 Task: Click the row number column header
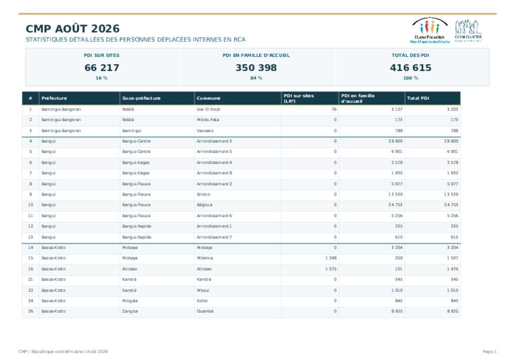click(31, 98)
